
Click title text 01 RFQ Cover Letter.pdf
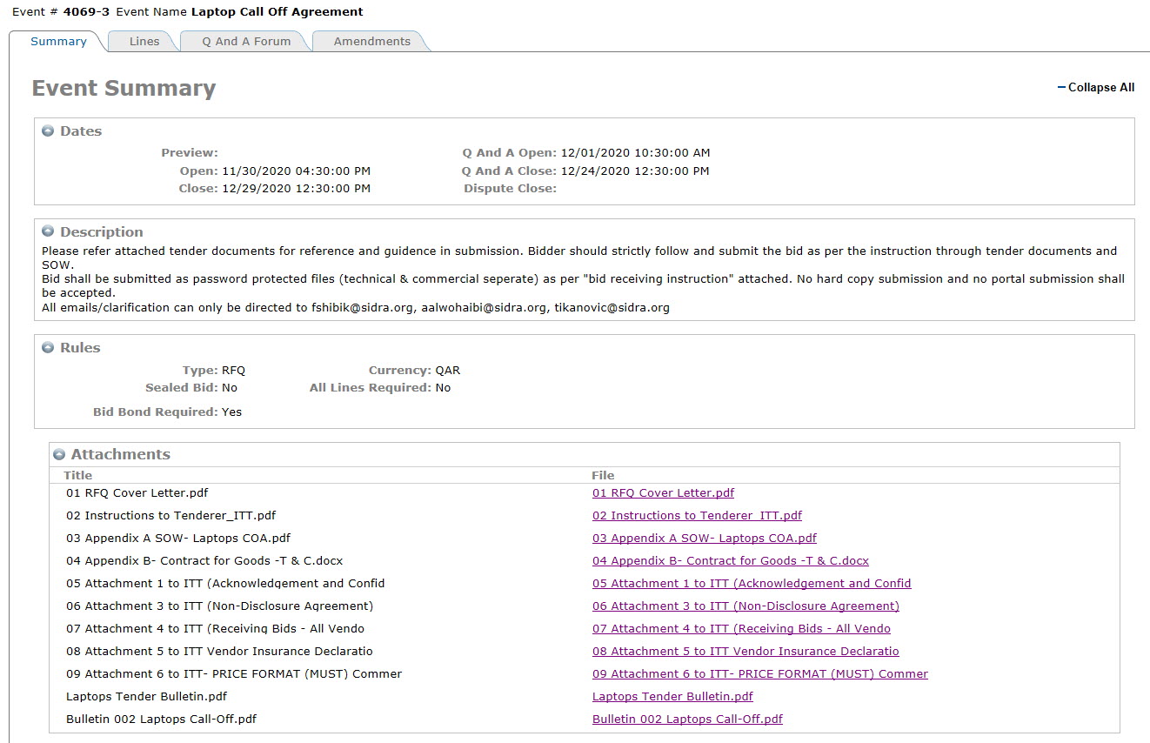pos(137,492)
